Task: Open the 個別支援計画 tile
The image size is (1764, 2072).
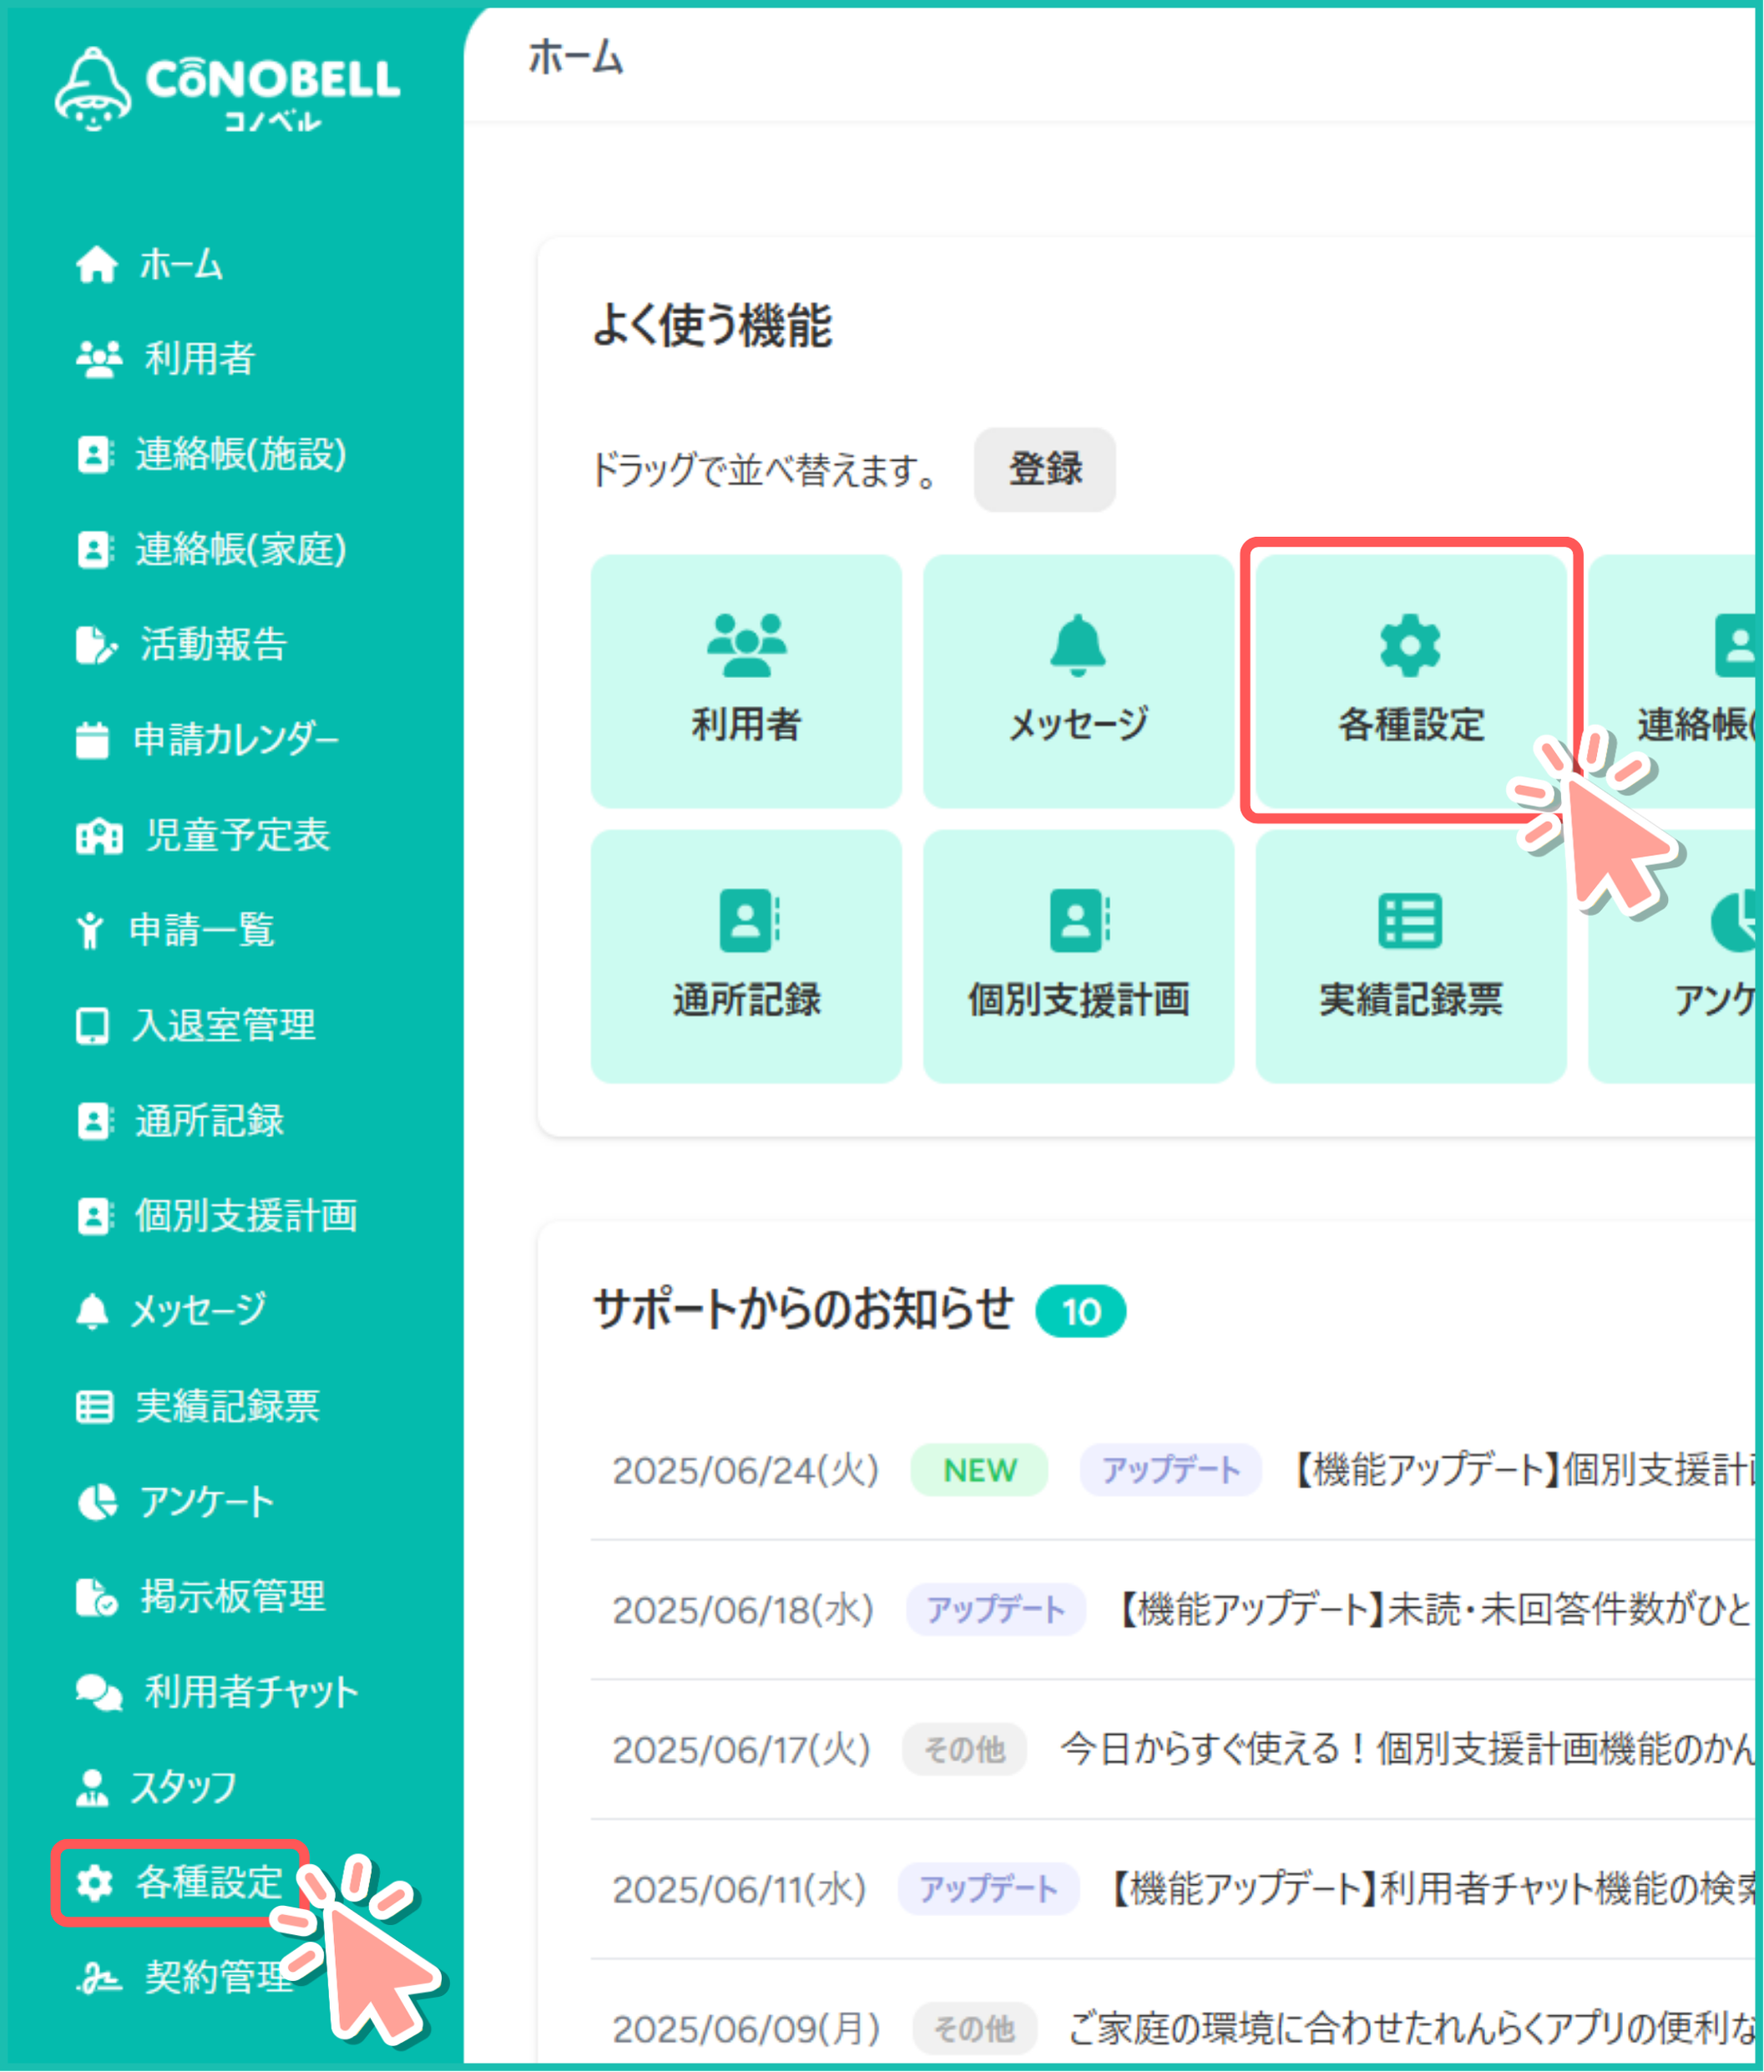Action: [x=1078, y=956]
